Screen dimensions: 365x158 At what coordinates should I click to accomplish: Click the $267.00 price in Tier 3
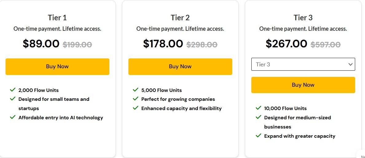[286, 44]
